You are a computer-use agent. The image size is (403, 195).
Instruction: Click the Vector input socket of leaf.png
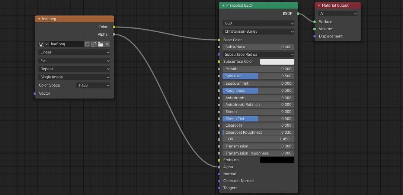tap(35, 94)
